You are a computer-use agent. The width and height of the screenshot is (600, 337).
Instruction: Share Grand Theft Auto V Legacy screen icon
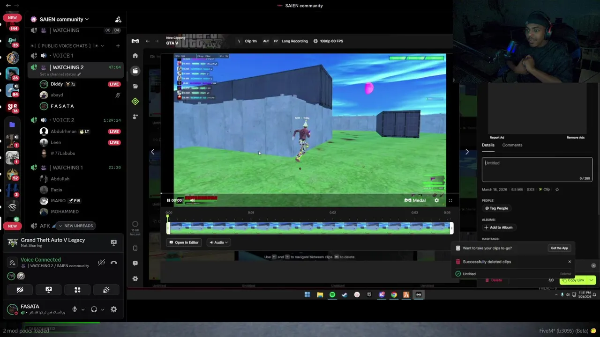pos(113,242)
